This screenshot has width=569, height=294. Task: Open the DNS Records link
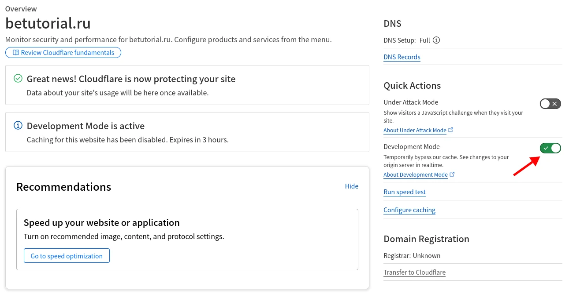402,57
